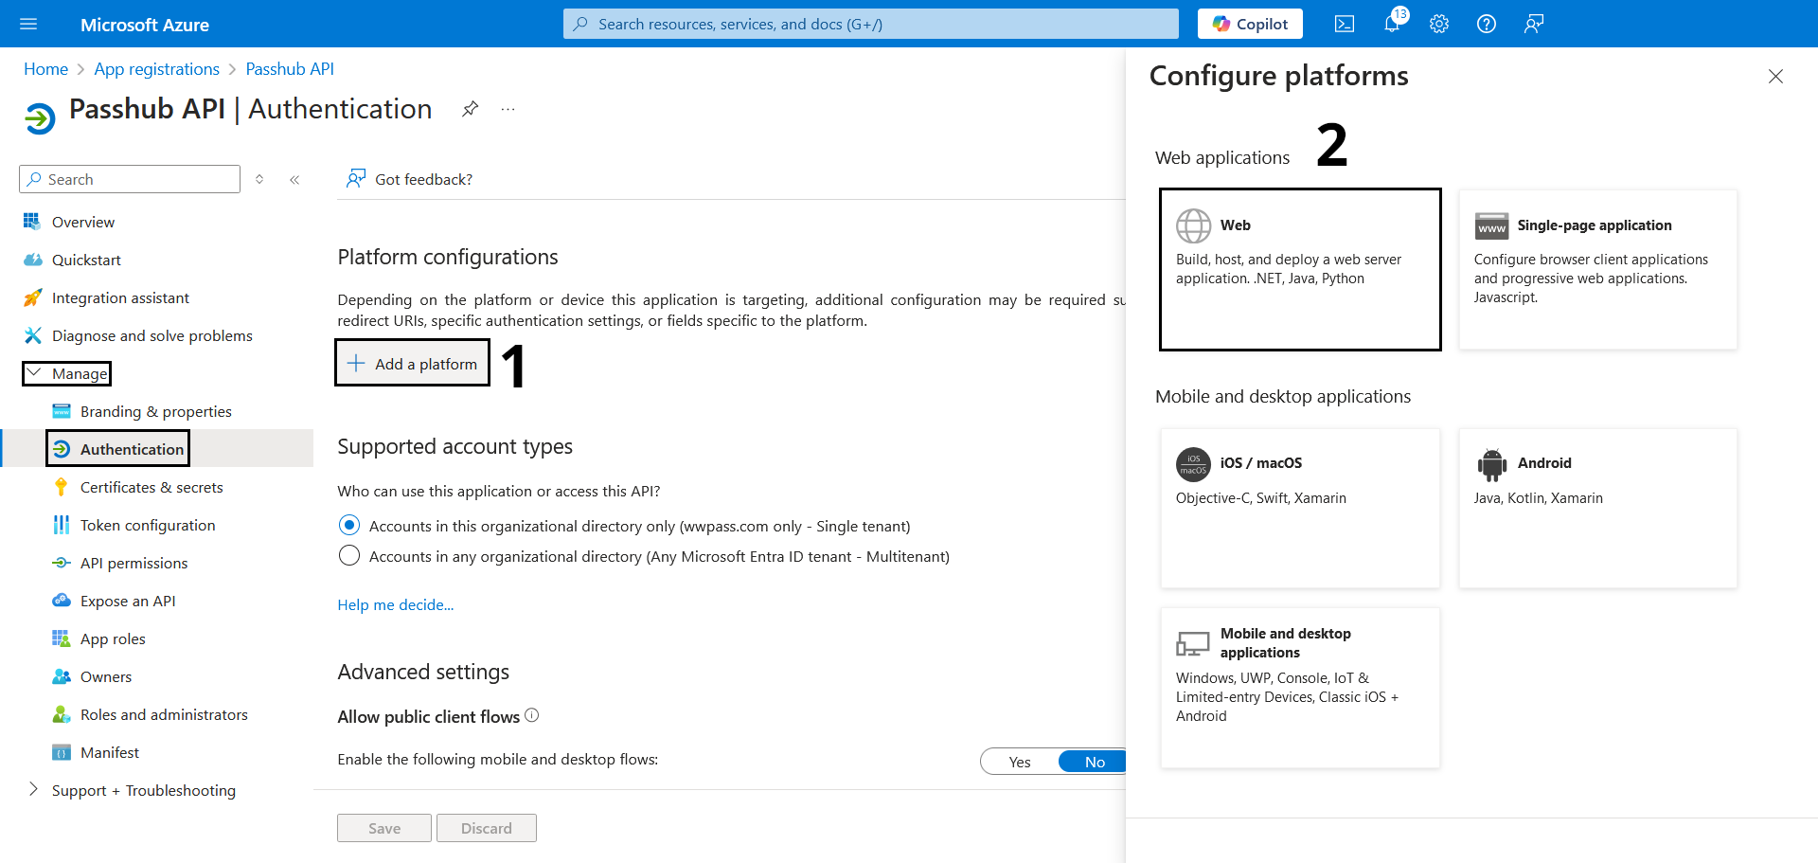Click the Copilot button
This screenshot has width=1818, height=863.
click(x=1250, y=24)
